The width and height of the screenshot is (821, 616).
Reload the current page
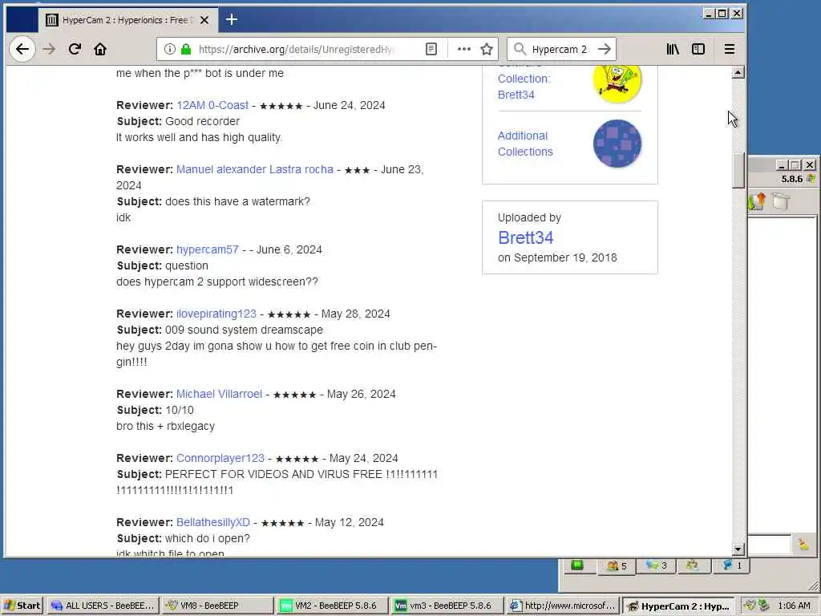pos(75,49)
